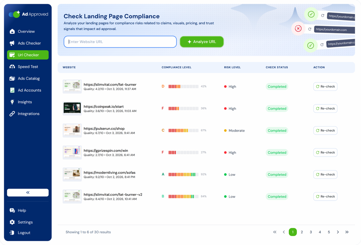Viewport: 361px width, 245px height.
Task: Open Ads Catalog
Action: [28, 78]
